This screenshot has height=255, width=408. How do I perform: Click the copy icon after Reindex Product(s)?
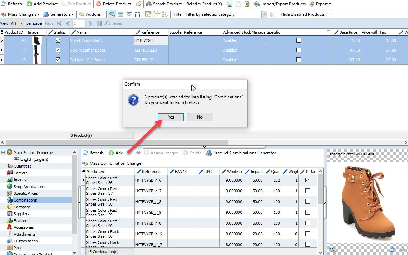(229, 4)
